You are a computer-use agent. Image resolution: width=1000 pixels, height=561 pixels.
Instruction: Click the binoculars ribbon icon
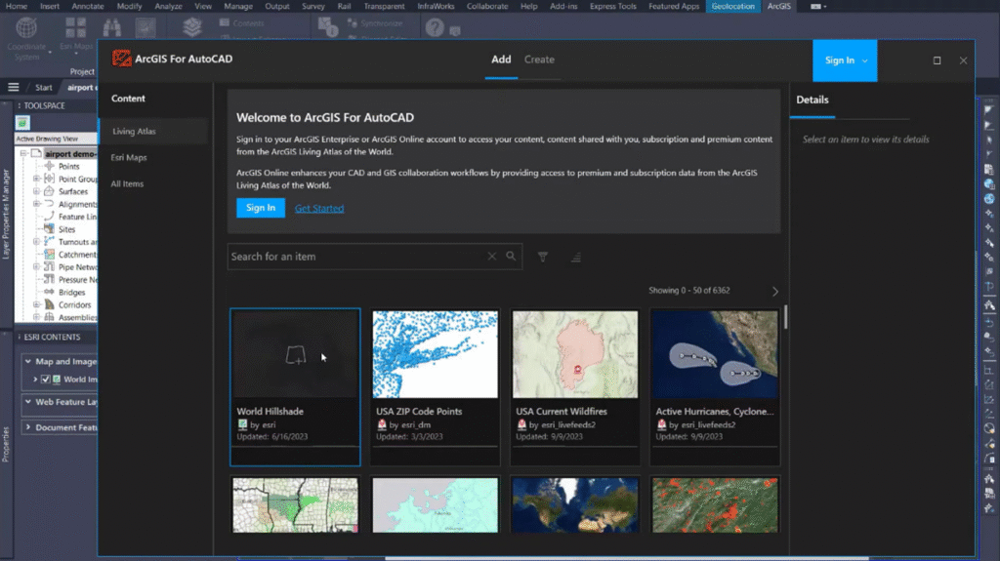point(112,28)
